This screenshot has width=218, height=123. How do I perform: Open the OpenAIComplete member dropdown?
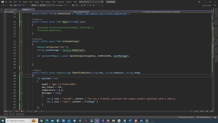(177, 12)
